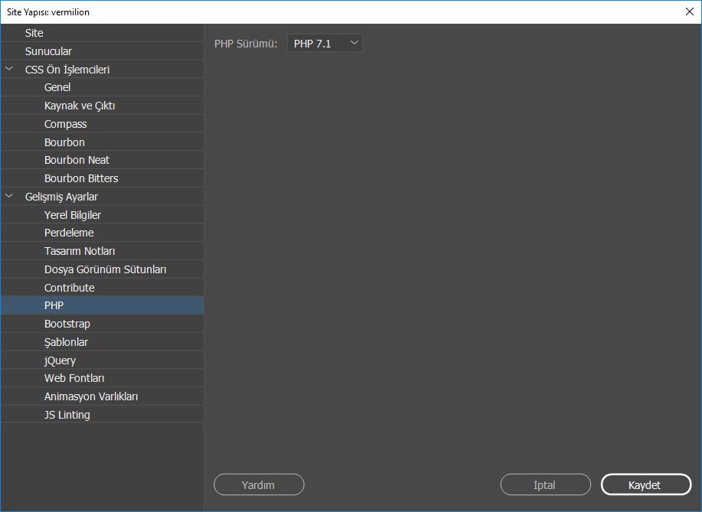
Task: Select the Bourbon item
Action: 102,142
